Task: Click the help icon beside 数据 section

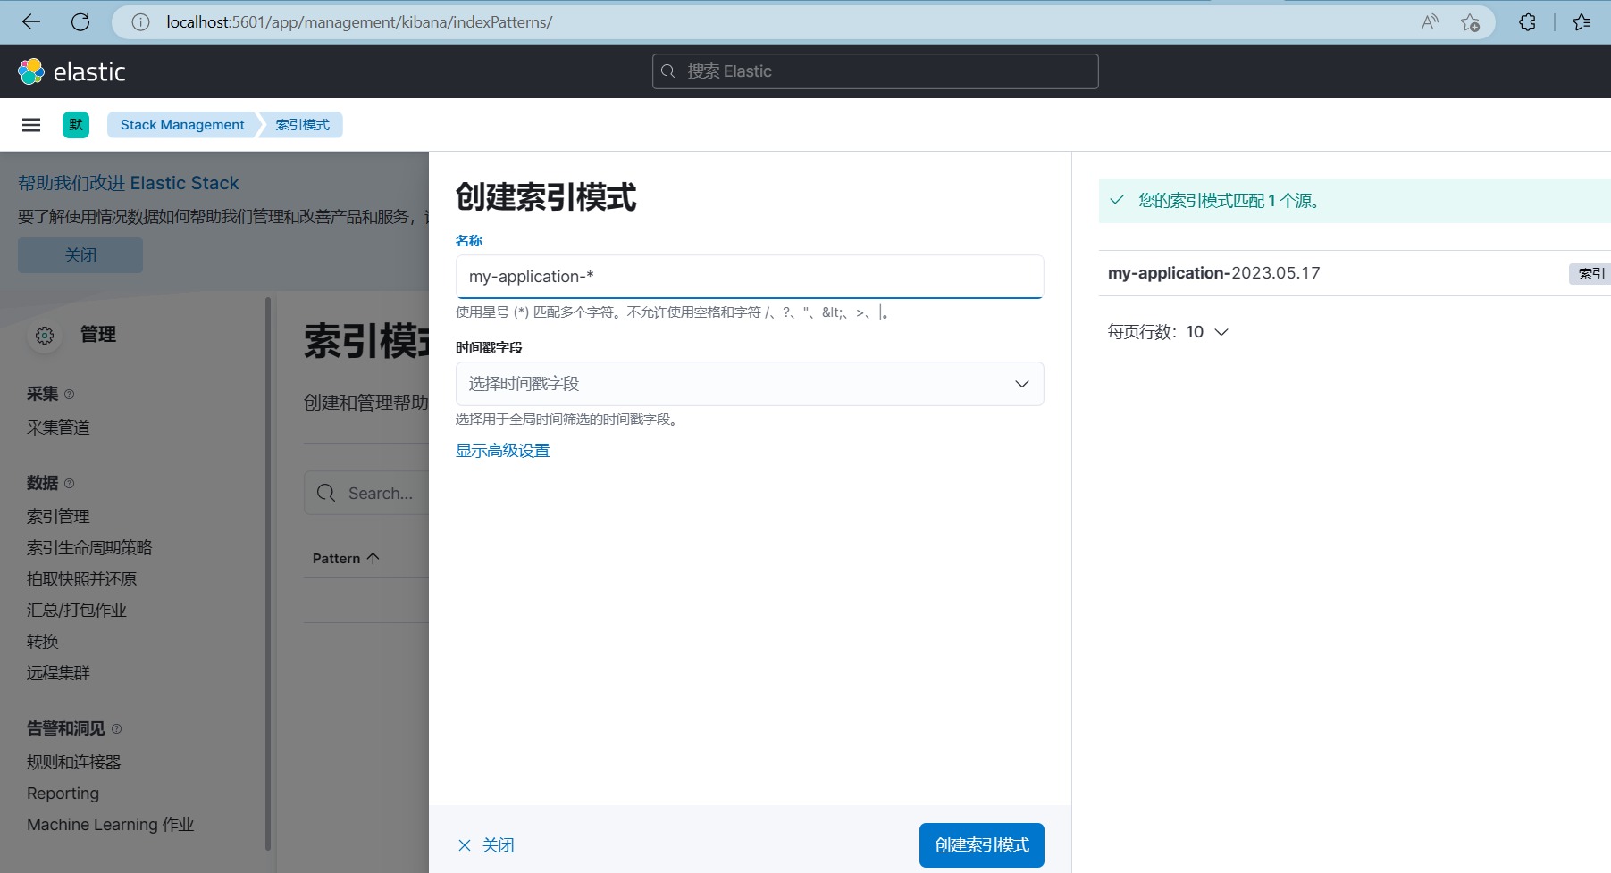Action: [x=69, y=483]
